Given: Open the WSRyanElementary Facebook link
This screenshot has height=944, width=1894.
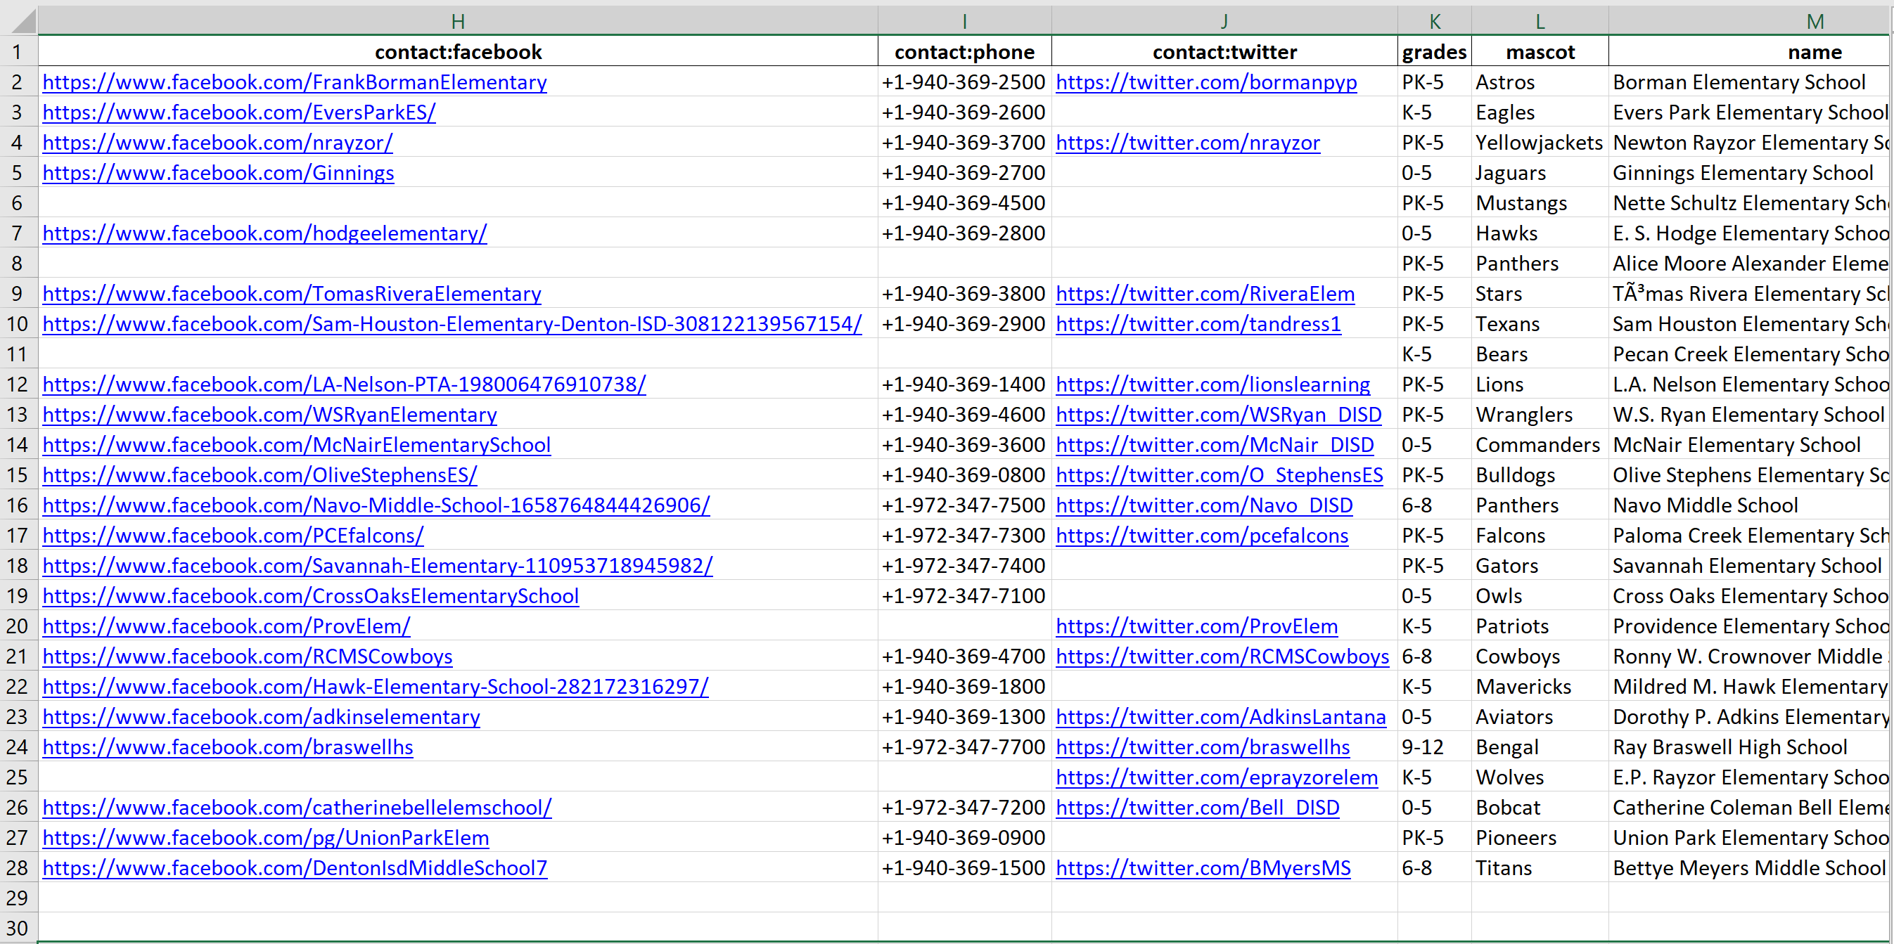Looking at the screenshot, I should pyautogui.click(x=270, y=415).
